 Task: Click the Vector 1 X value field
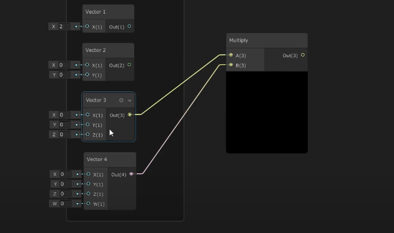point(64,27)
